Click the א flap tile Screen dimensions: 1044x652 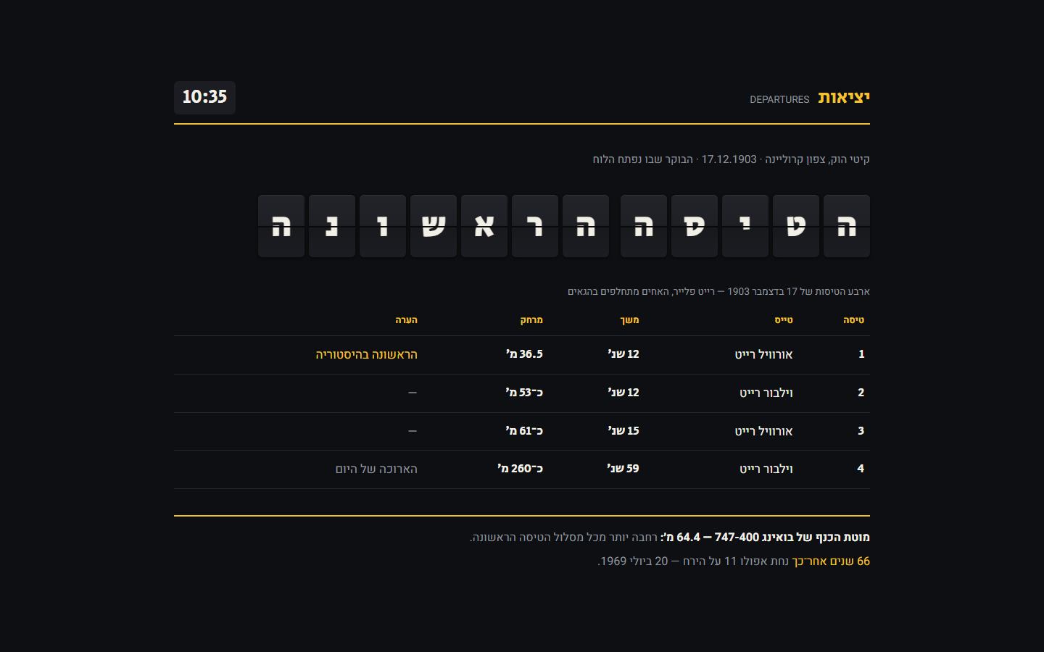(484, 226)
